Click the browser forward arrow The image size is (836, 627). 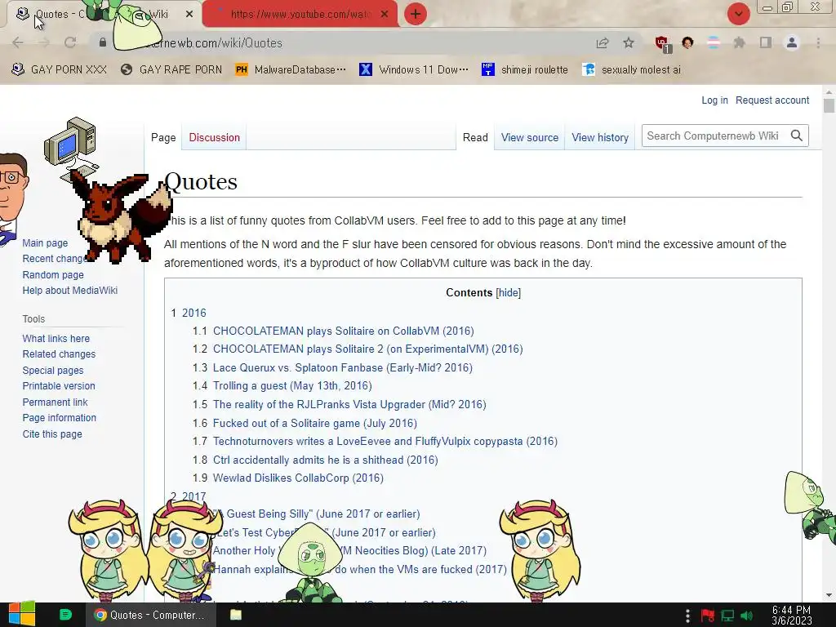[x=44, y=42]
